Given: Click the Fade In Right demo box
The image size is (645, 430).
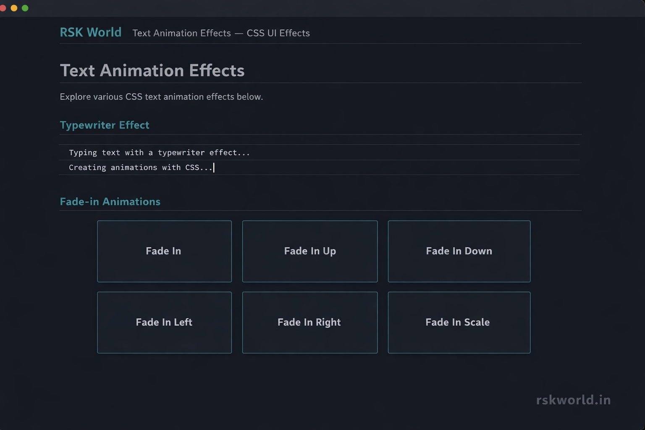Looking at the screenshot, I should coord(309,322).
